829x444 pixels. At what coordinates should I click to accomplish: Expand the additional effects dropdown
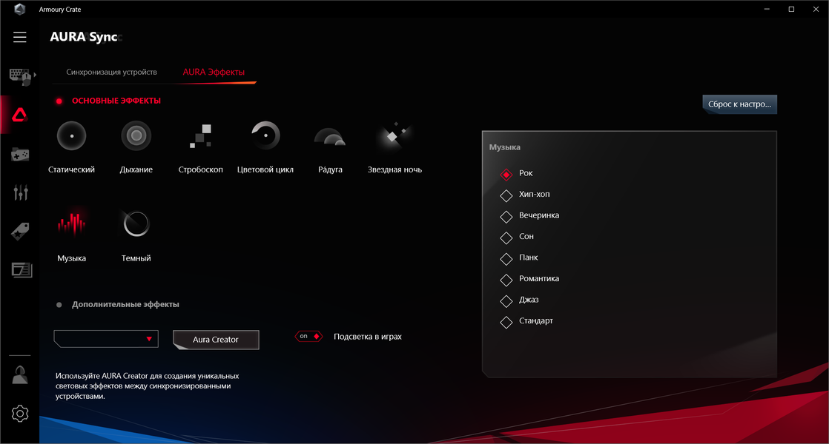106,338
